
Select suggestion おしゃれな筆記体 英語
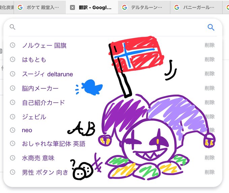[54, 144]
